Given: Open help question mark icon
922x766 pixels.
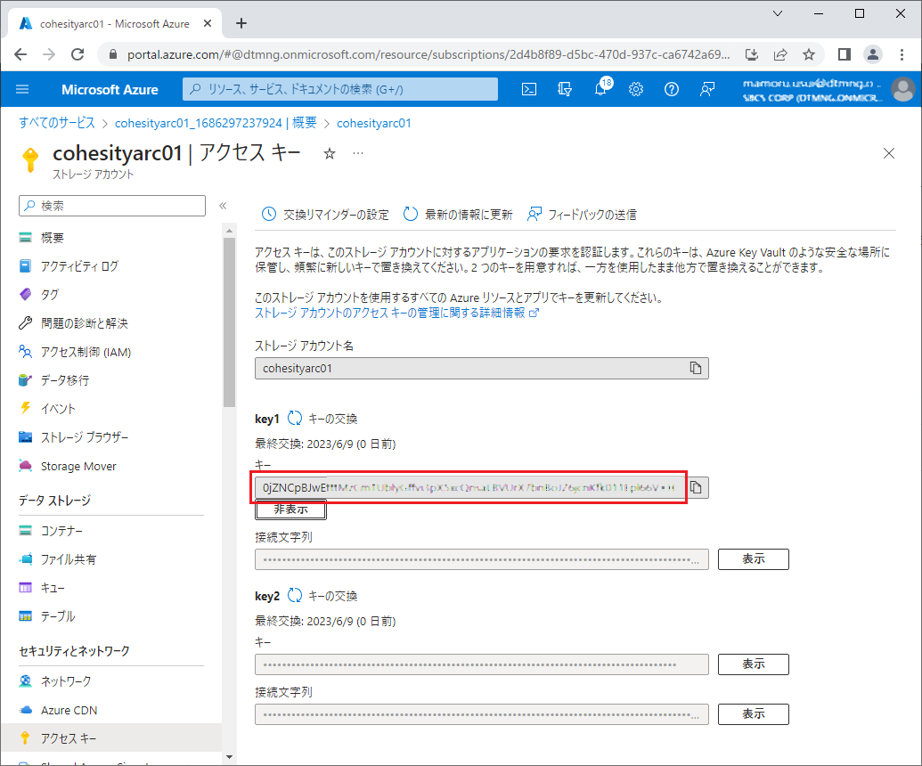Looking at the screenshot, I should pyautogui.click(x=672, y=89).
